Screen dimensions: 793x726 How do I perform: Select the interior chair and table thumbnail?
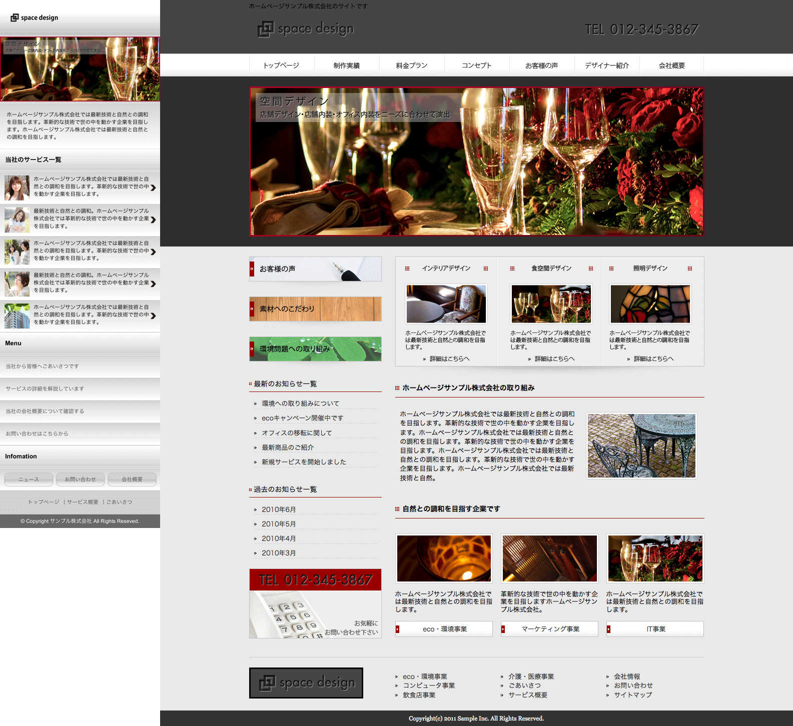pyautogui.click(x=446, y=304)
